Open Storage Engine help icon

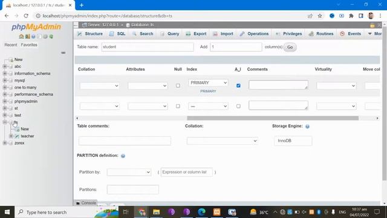307,127
